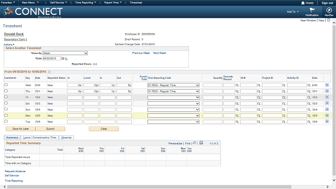Open the comment bubble for Tue 10/6

(6, 121)
